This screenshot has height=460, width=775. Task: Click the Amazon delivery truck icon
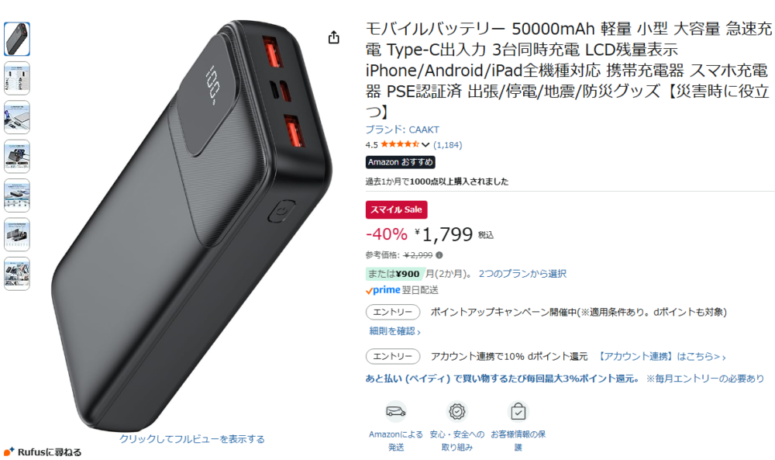396,411
